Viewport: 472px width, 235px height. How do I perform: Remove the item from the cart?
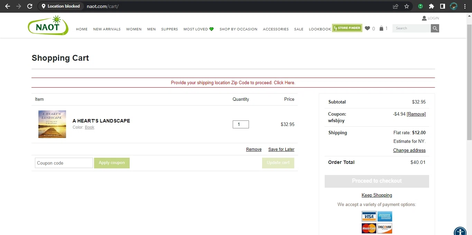254,149
